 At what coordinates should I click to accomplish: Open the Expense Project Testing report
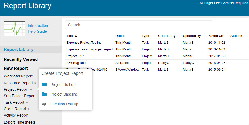[x=84, y=43]
